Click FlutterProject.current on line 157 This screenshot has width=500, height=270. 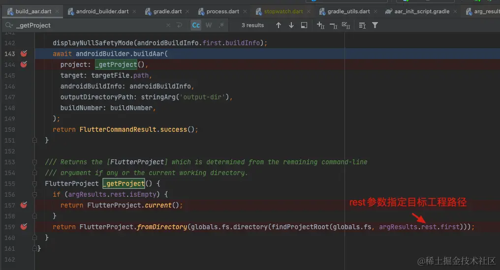point(129,205)
